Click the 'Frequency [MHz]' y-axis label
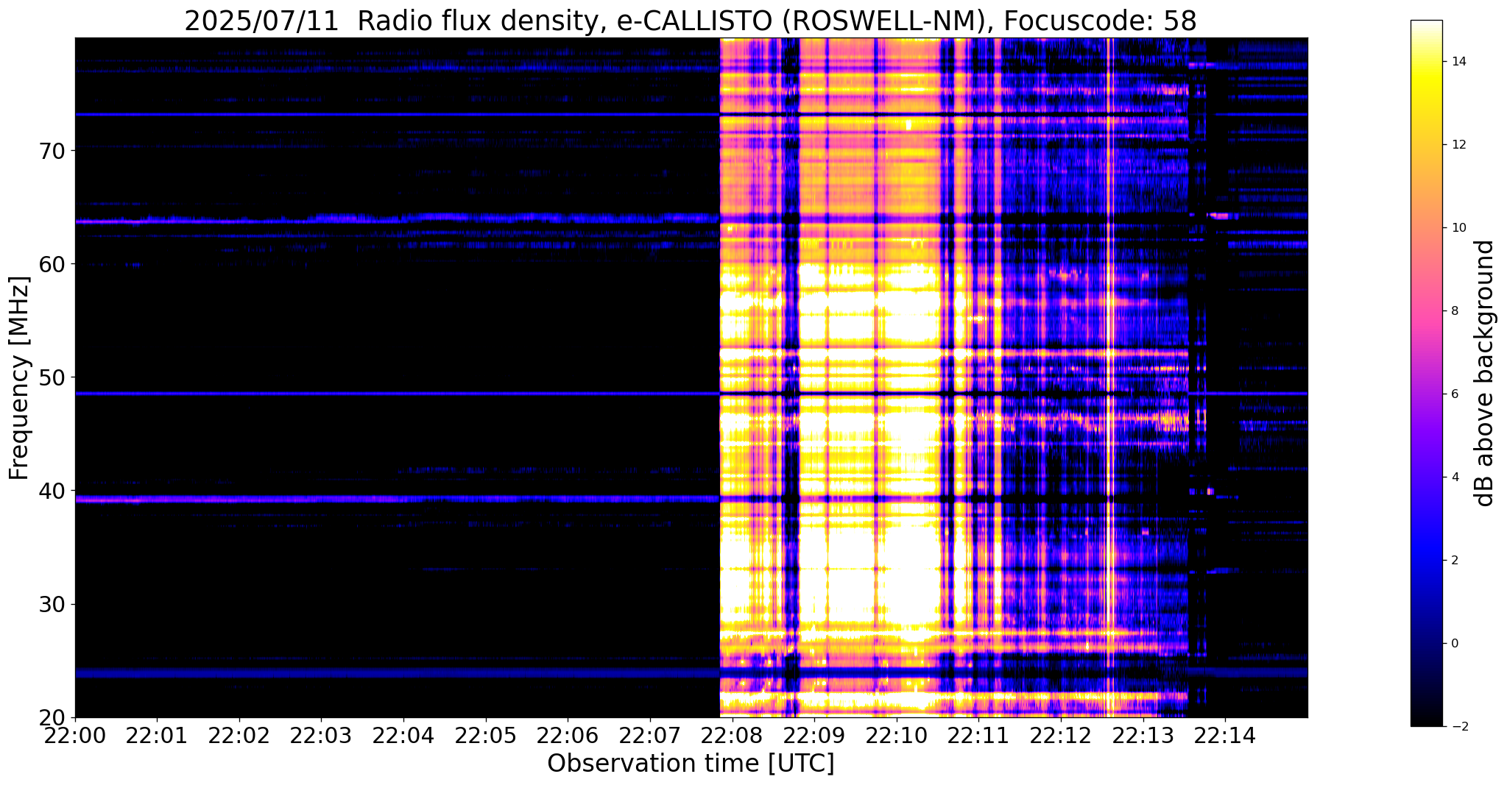 (x=20, y=377)
